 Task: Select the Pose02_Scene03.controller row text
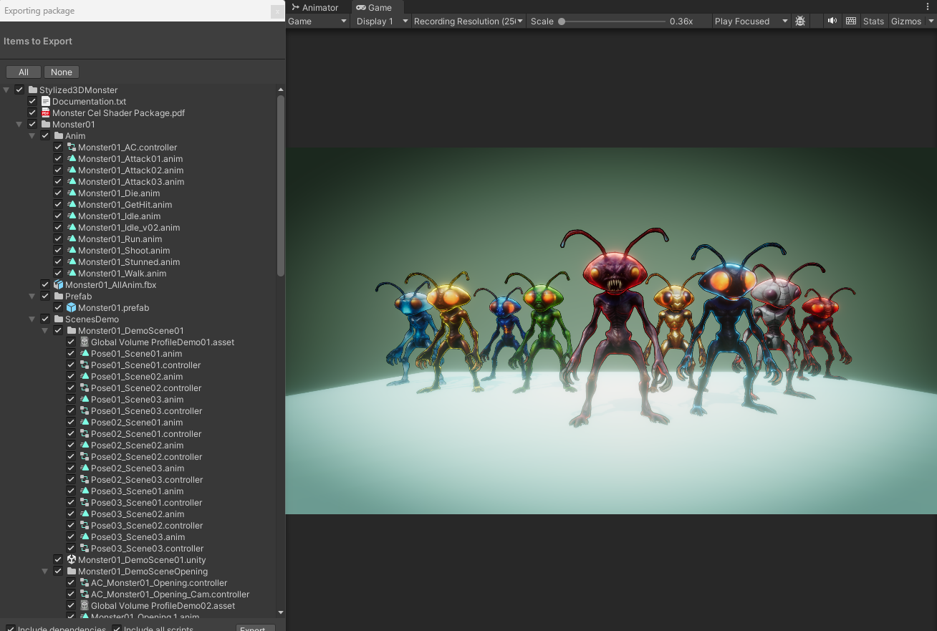coord(147,480)
